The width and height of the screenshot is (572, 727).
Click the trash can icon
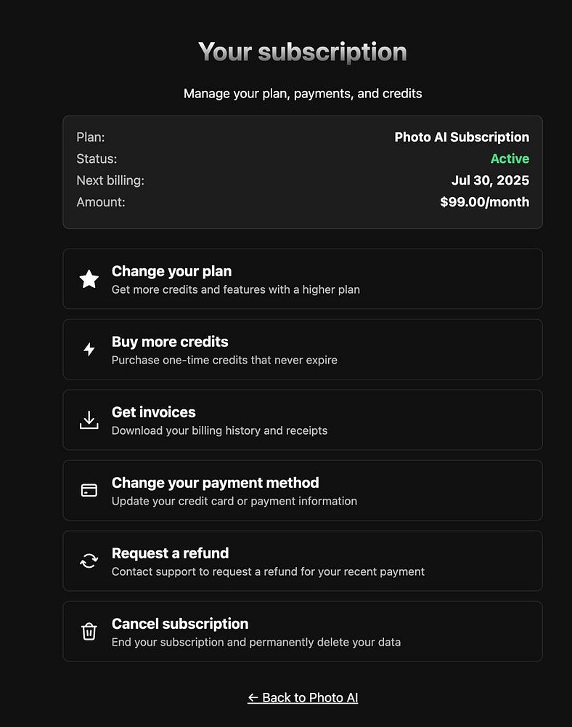[89, 632]
